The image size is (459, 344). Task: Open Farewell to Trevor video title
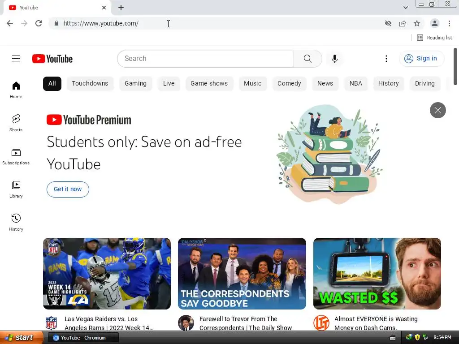point(245,323)
